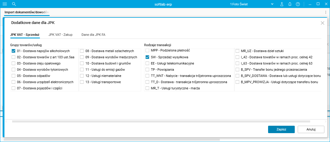The height and width of the screenshot is (142, 330).
Task: Expand the 1 Foto Świat company dropdown
Action: pyautogui.click(x=272, y=4)
